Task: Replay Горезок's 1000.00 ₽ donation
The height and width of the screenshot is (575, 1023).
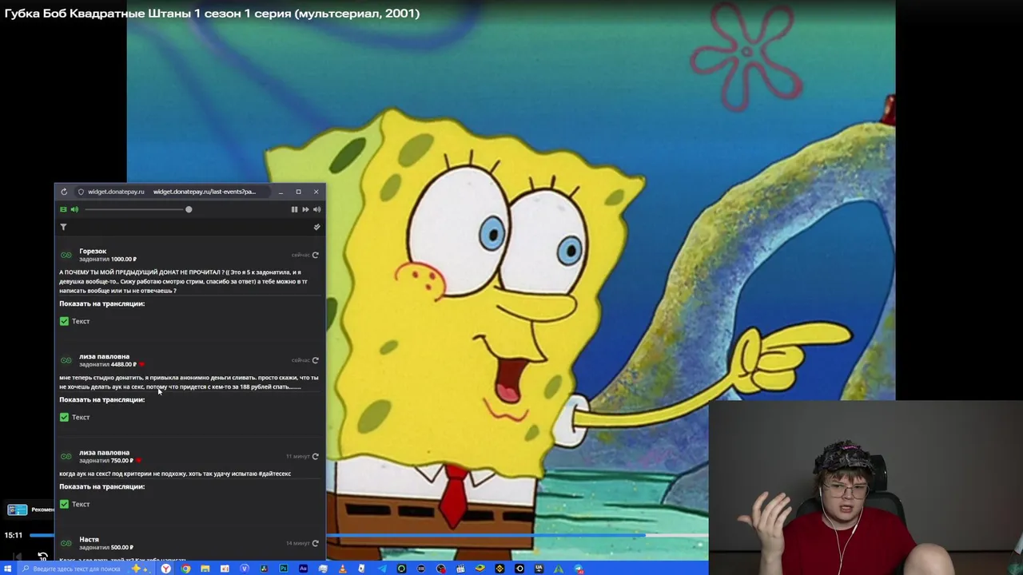Action: pyautogui.click(x=315, y=255)
